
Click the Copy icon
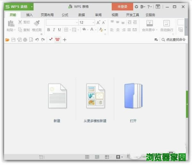click(x=20, y=30)
